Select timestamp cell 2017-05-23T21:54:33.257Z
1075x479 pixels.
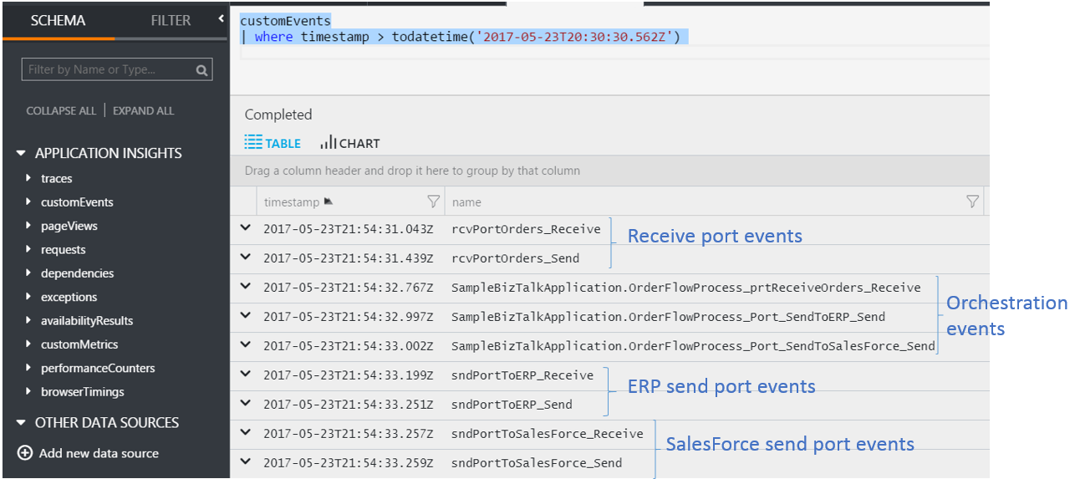click(x=349, y=434)
